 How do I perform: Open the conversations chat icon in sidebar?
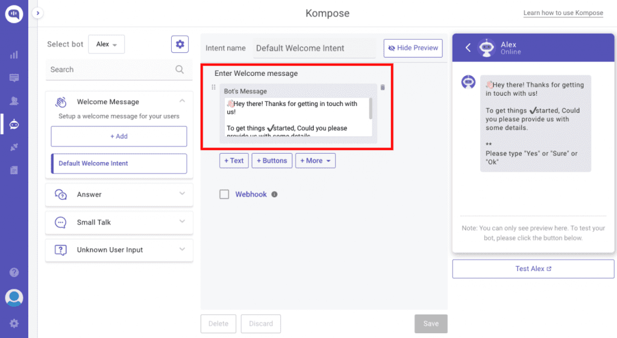point(14,78)
